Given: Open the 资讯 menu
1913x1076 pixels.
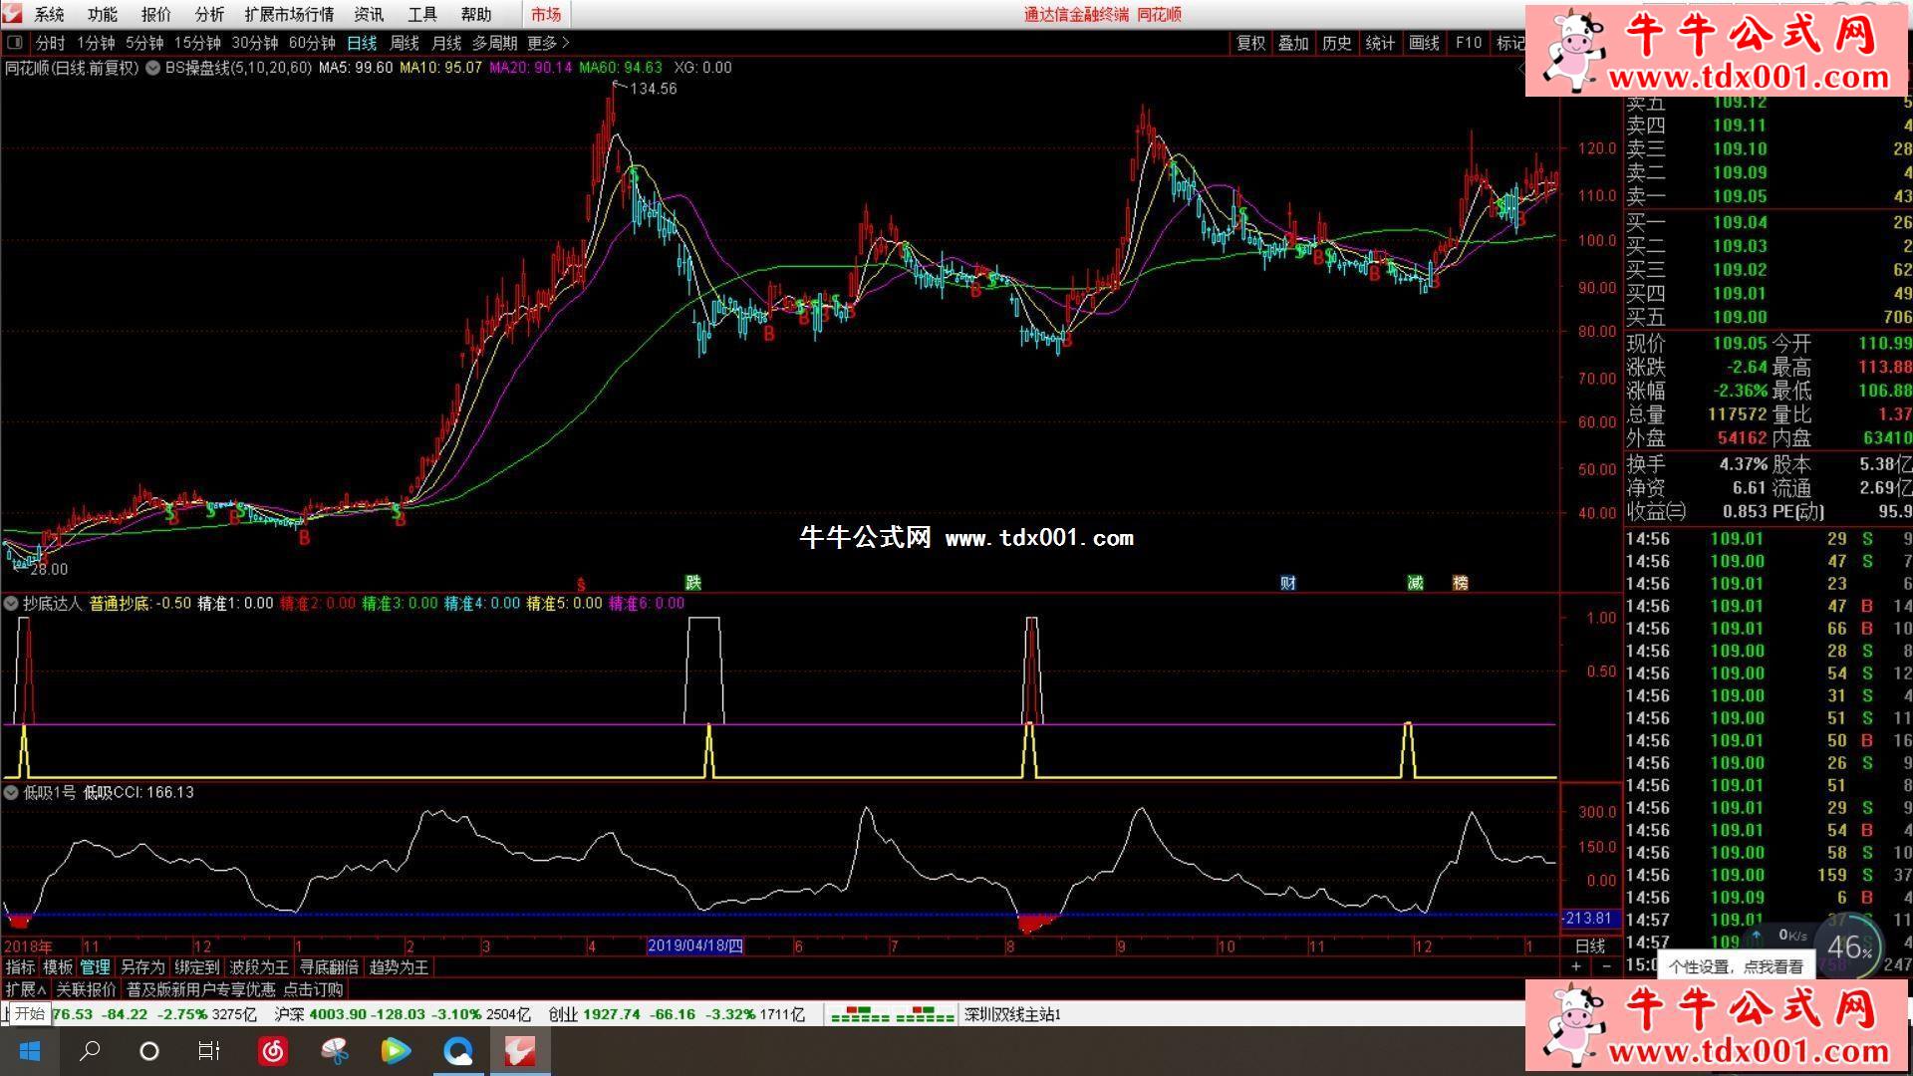Looking at the screenshot, I should [369, 15].
